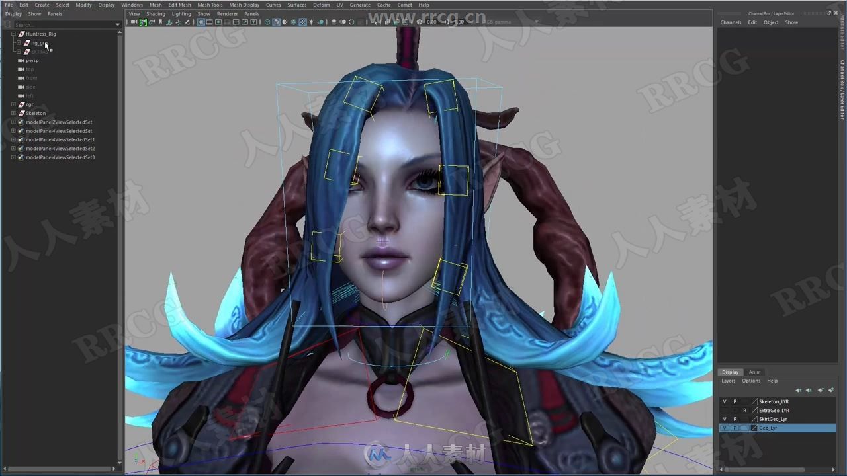Open layer editor Layers menu

coord(728,381)
